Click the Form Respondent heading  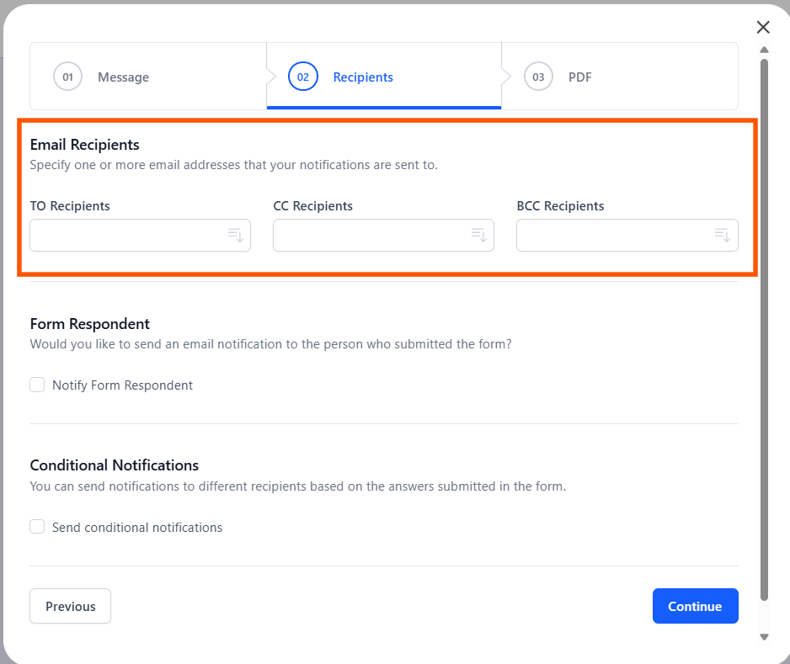coord(89,324)
